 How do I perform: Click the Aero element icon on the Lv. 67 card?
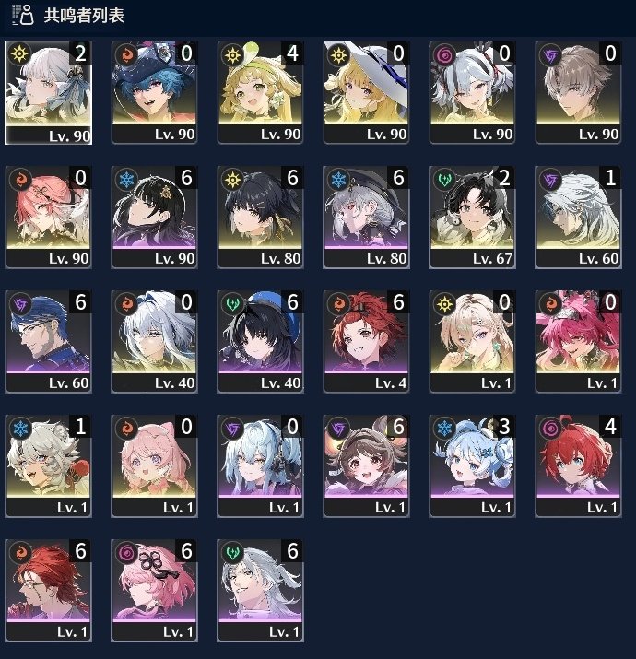tap(444, 180)
